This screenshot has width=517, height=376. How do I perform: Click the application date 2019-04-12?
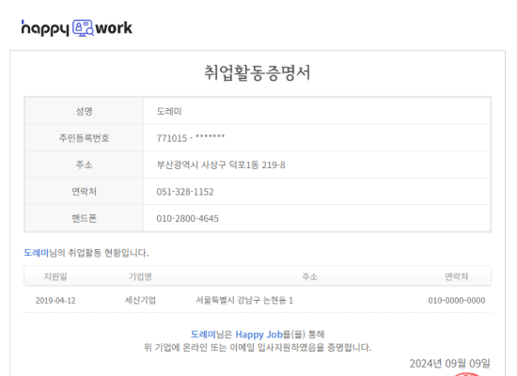pyautogui.click(x=55, y=301)
